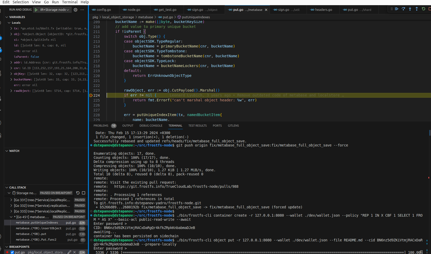The image size is (431, 254).
Task: Open the Selection menu
Action: (x=21, y=2)
